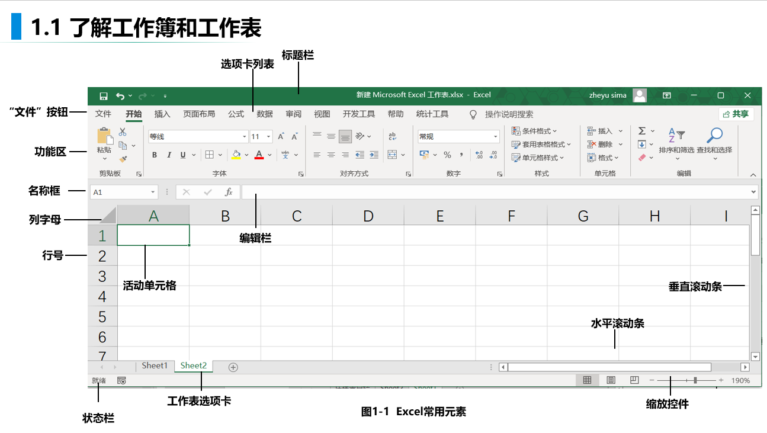
Task: Click the merge and center icon
Action: (x=392, y=155)
